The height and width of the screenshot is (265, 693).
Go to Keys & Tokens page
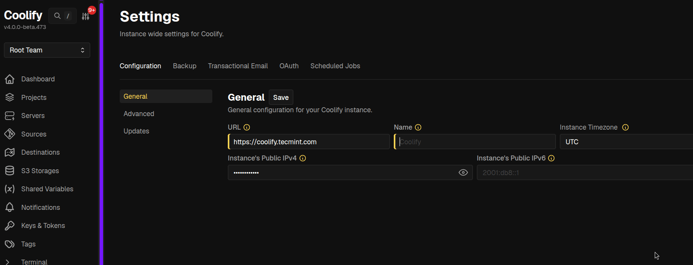[43, 226]
